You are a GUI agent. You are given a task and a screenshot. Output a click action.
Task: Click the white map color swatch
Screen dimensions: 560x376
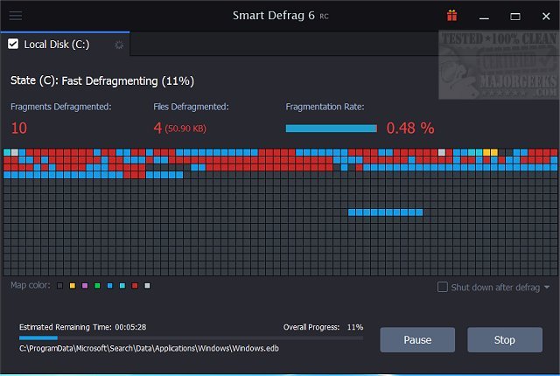(x=148, y=286)
